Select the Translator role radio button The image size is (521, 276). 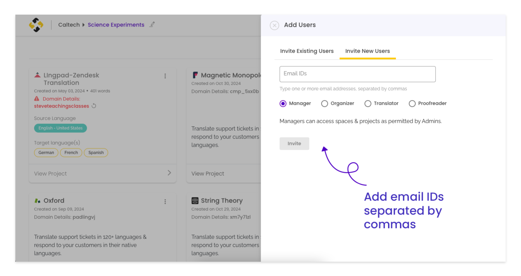click(368, 103)
